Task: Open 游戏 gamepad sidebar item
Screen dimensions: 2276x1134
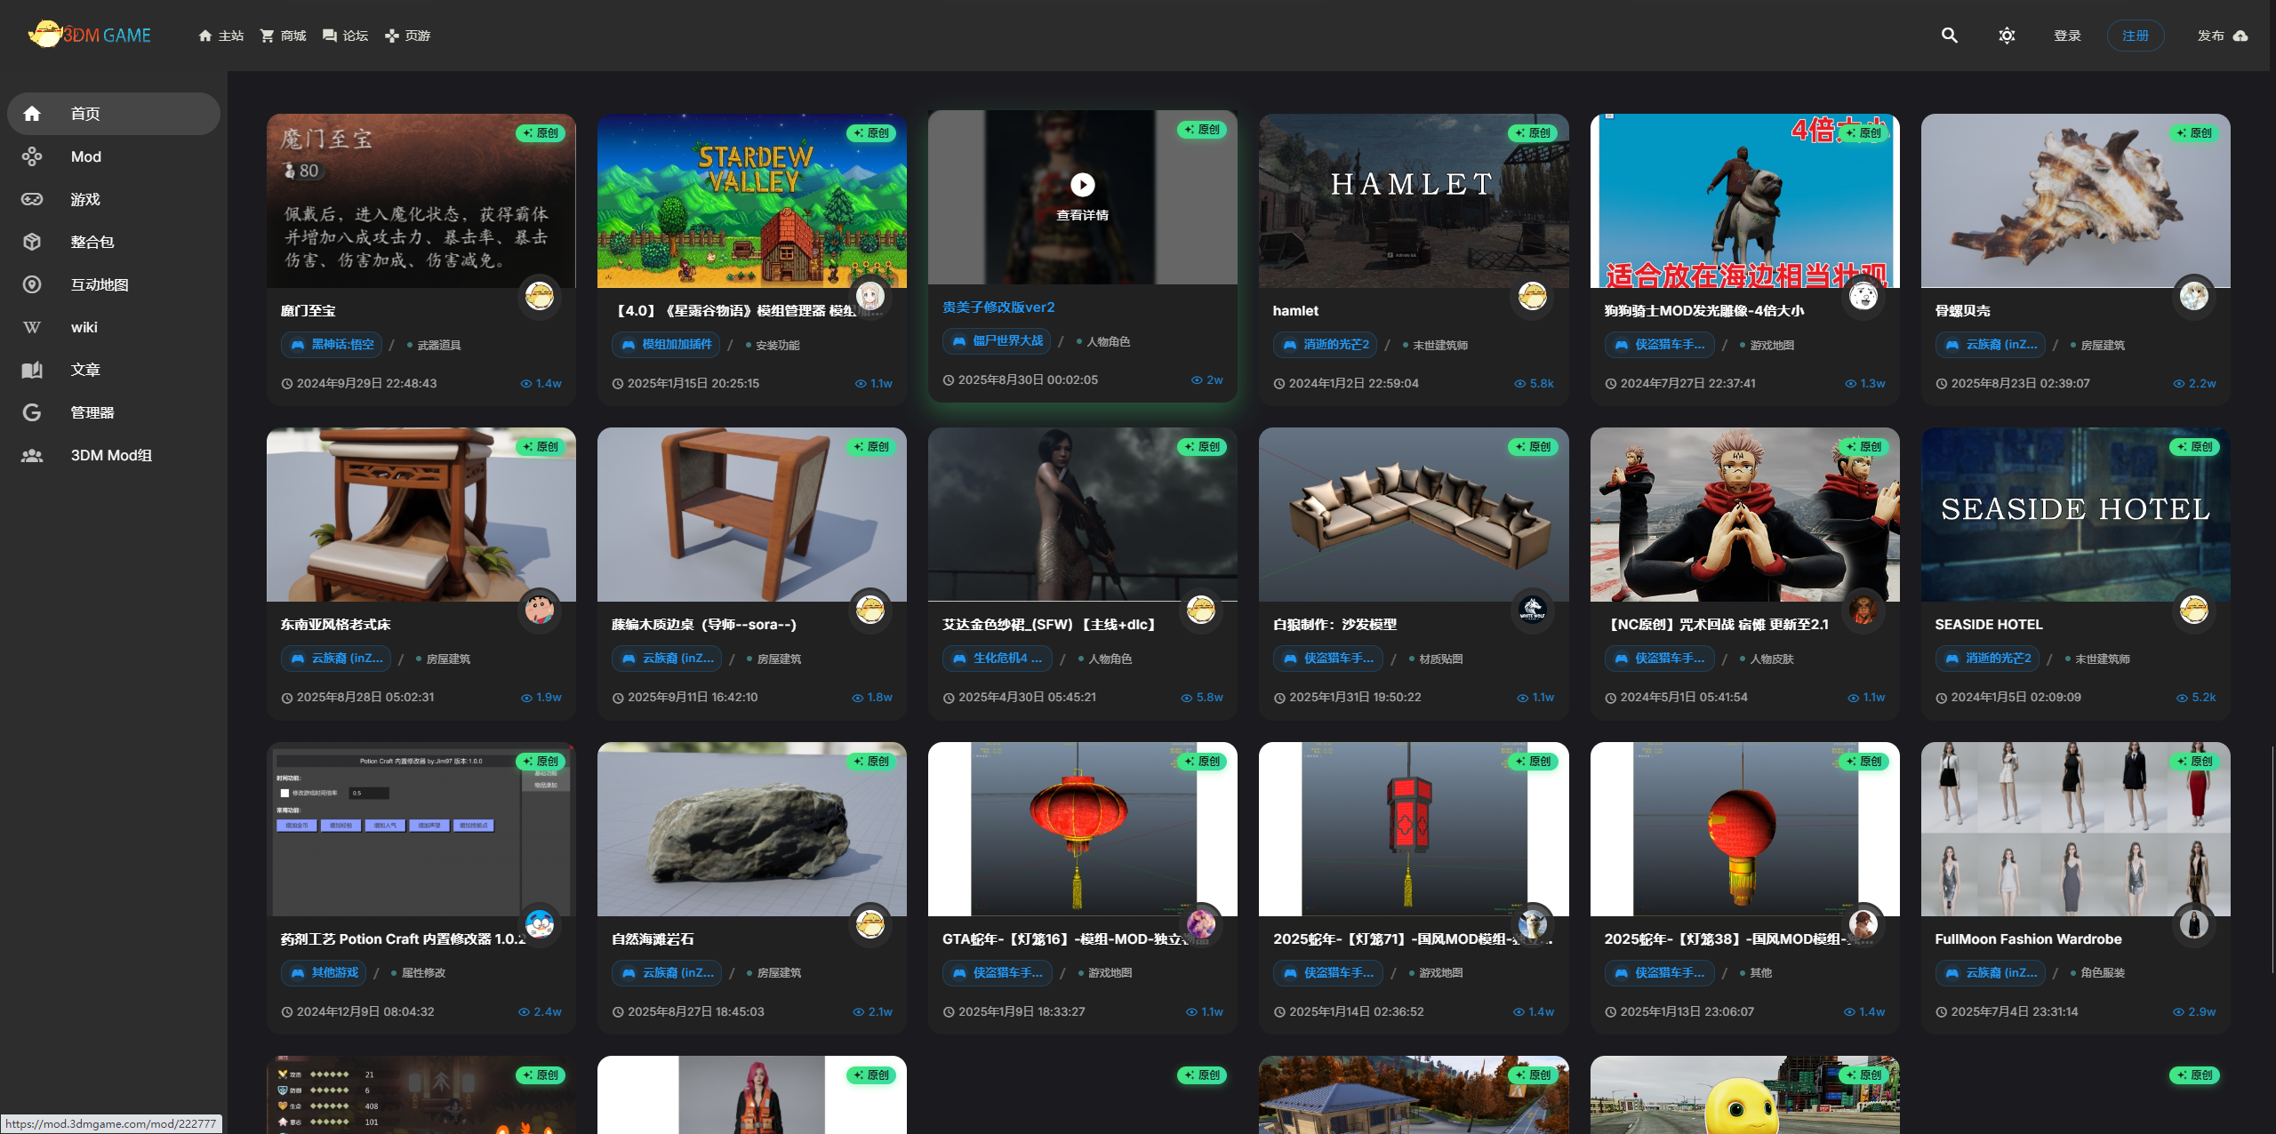Action: tap(85, 199)
